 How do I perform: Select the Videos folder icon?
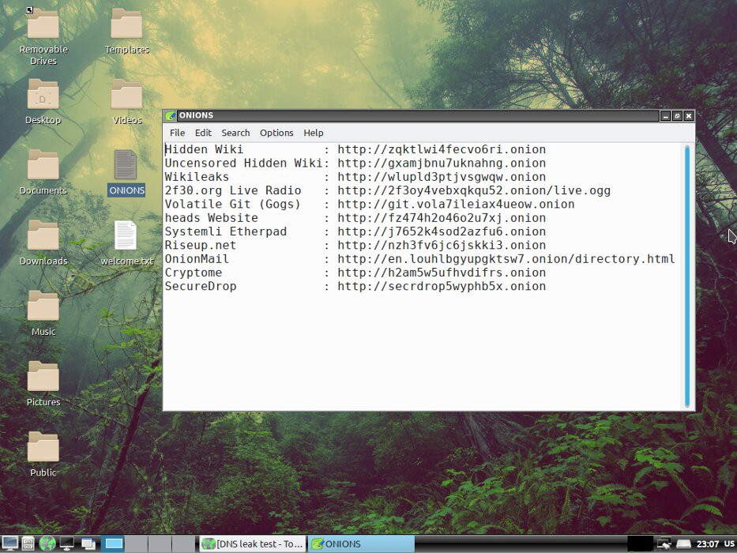coord(126,94)
